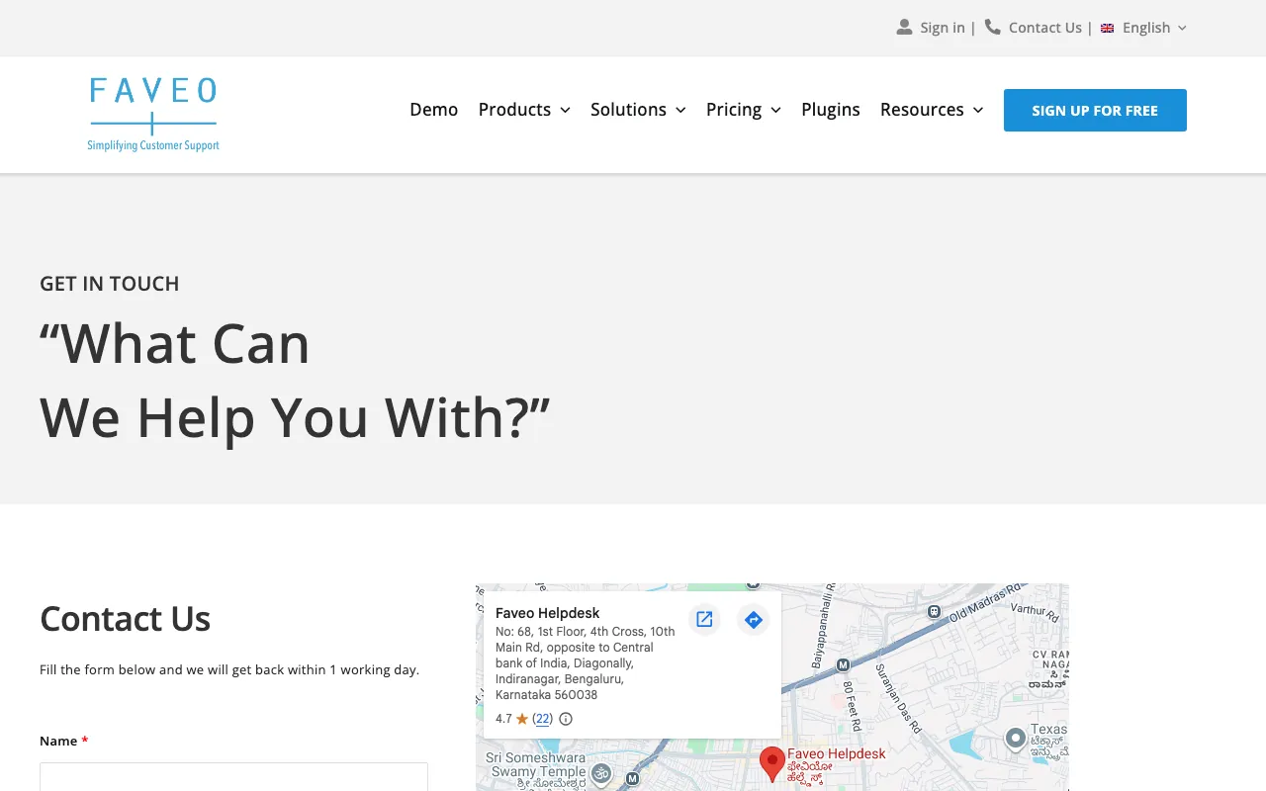This screenshot has width=1266, height=791.
Task: Click the "GET IN TOUCH" heading text
Action: pyautogui.click(x=110, y=284)
